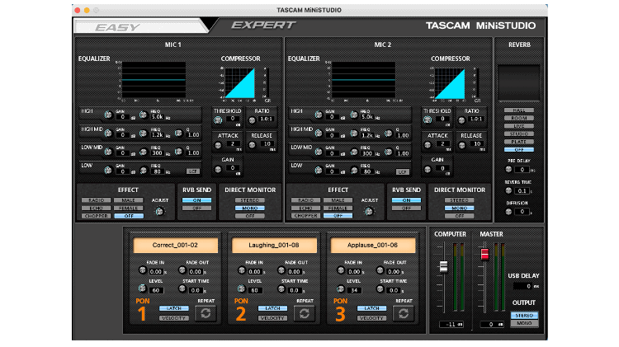Click MIC 2 LOW MID Q knob
Image resolution: width=619 pixels, height=347 pixels.
[389, 152]
